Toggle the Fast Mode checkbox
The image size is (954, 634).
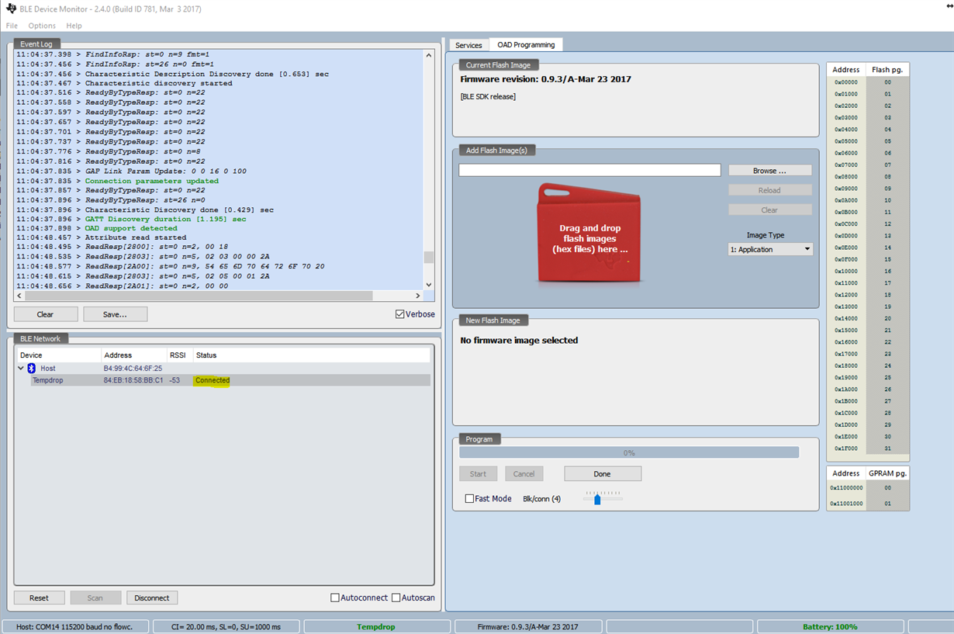click(x=469, y=498)
